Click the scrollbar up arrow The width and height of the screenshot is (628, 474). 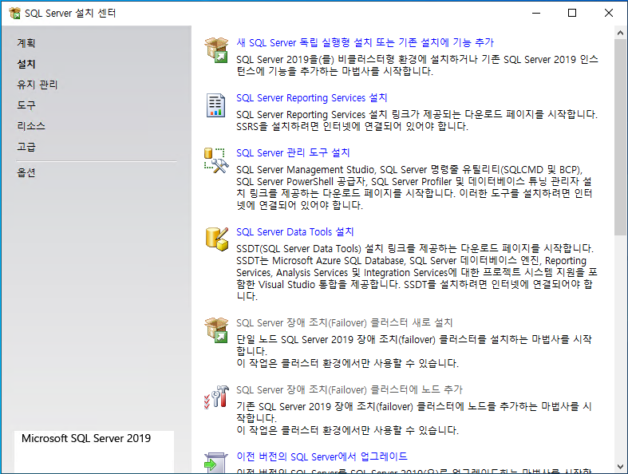coord(620,33)
